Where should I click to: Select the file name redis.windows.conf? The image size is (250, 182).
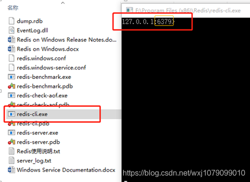tap(41, 58)
